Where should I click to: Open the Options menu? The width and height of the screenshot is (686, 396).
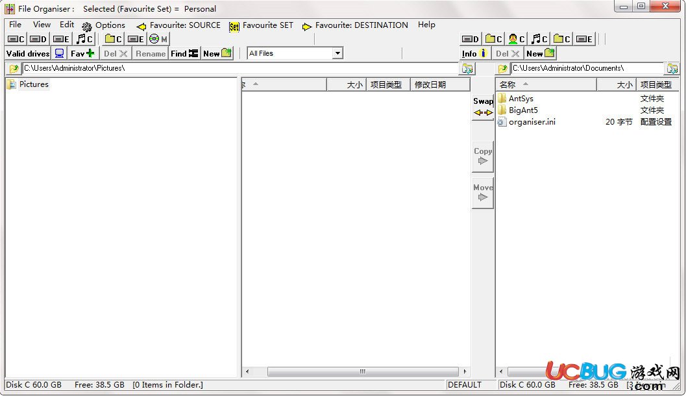tap(104, 25)
